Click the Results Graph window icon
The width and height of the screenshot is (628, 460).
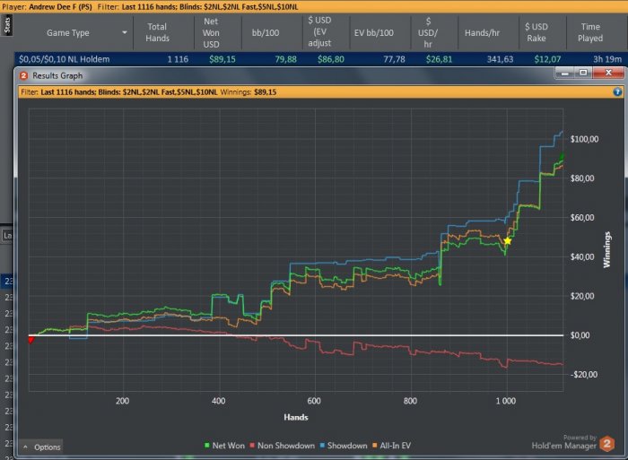point(23,75)
